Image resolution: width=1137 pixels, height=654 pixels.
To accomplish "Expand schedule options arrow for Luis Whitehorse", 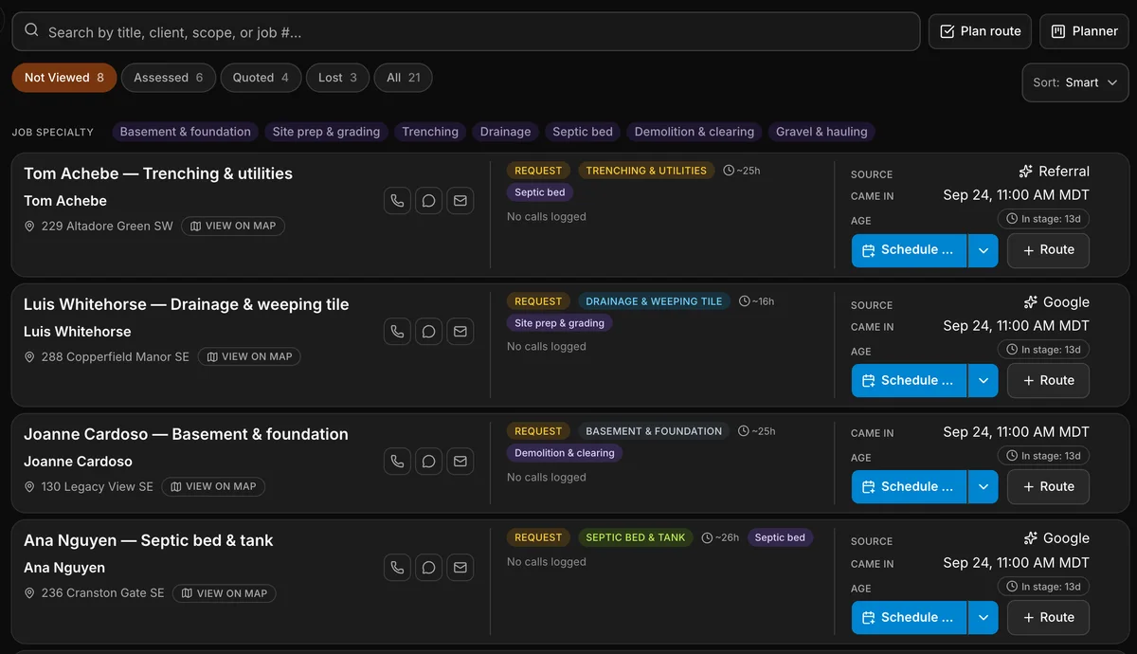I will point(983,381).
